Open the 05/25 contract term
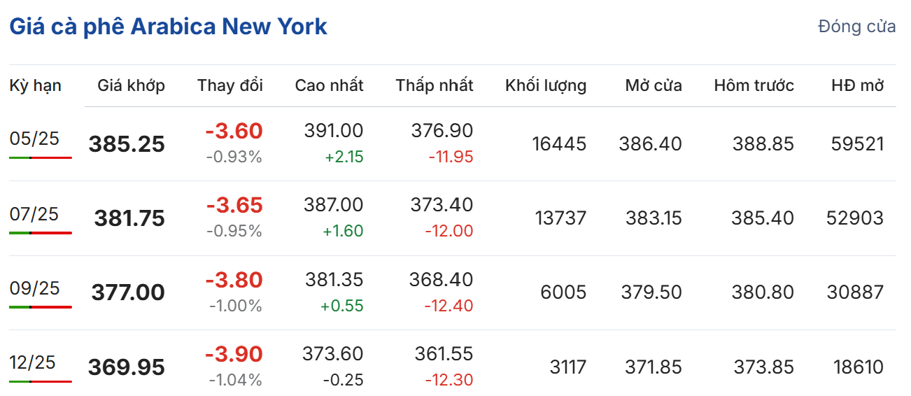The image size is (911, 396). click(34, 139)
